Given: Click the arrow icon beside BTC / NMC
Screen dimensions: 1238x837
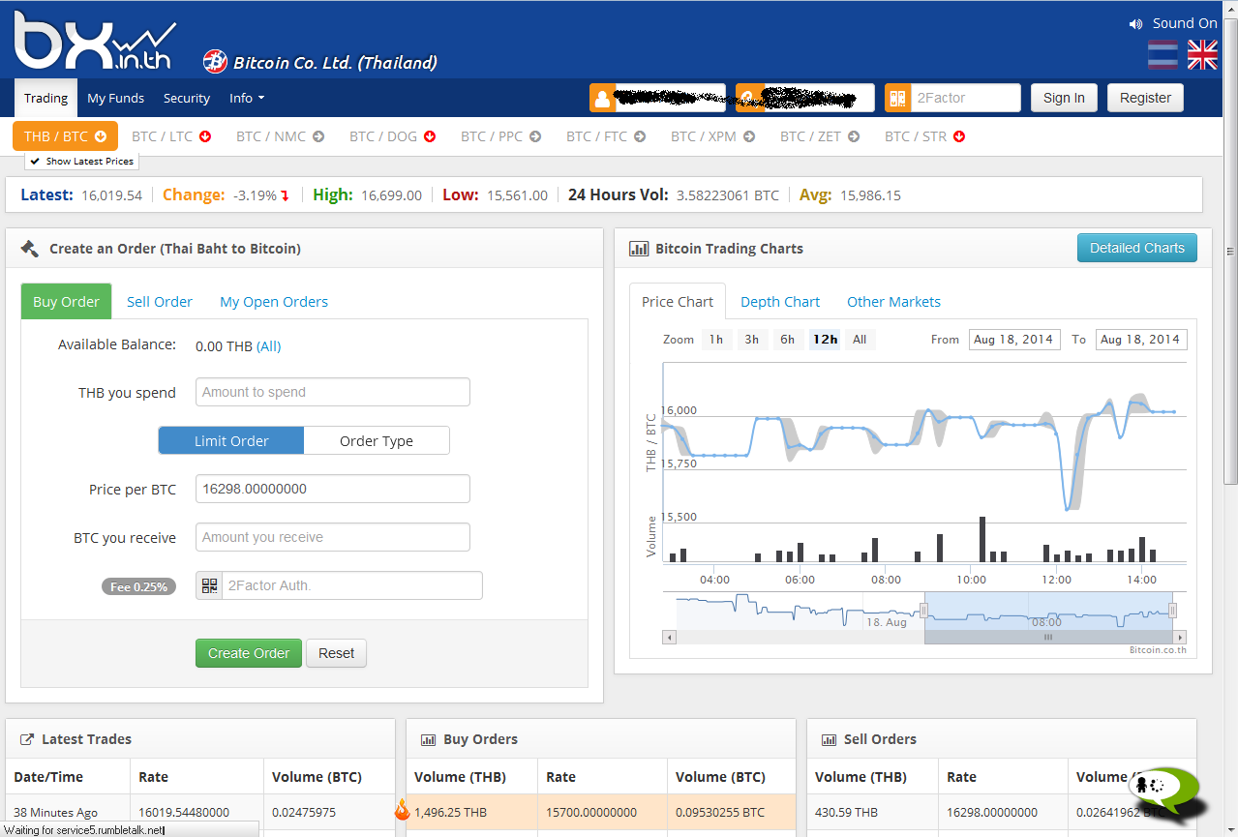Looking at the screenshot, I should click(317, 136).
